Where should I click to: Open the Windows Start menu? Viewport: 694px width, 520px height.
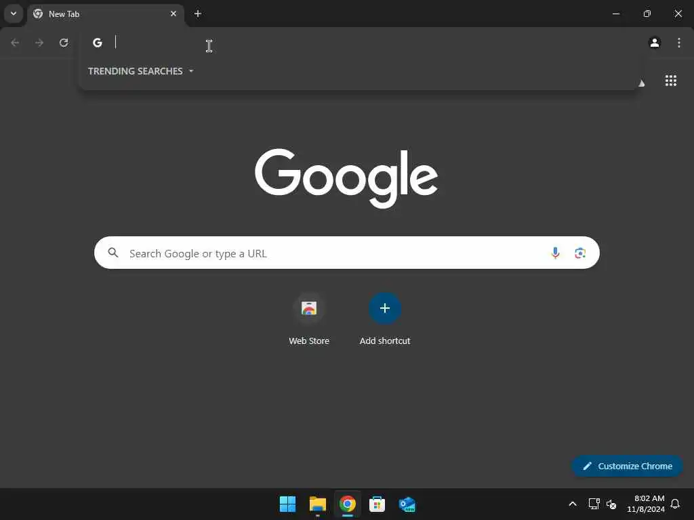point(287,504)
